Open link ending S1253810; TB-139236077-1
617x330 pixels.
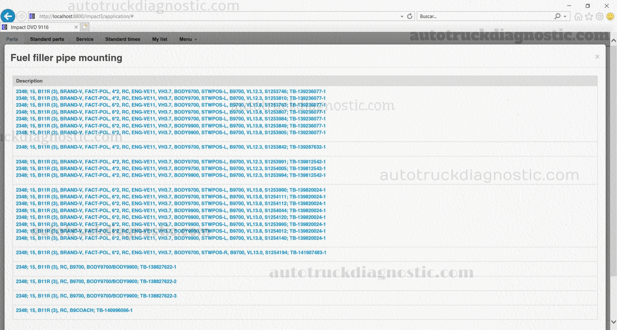171,98
